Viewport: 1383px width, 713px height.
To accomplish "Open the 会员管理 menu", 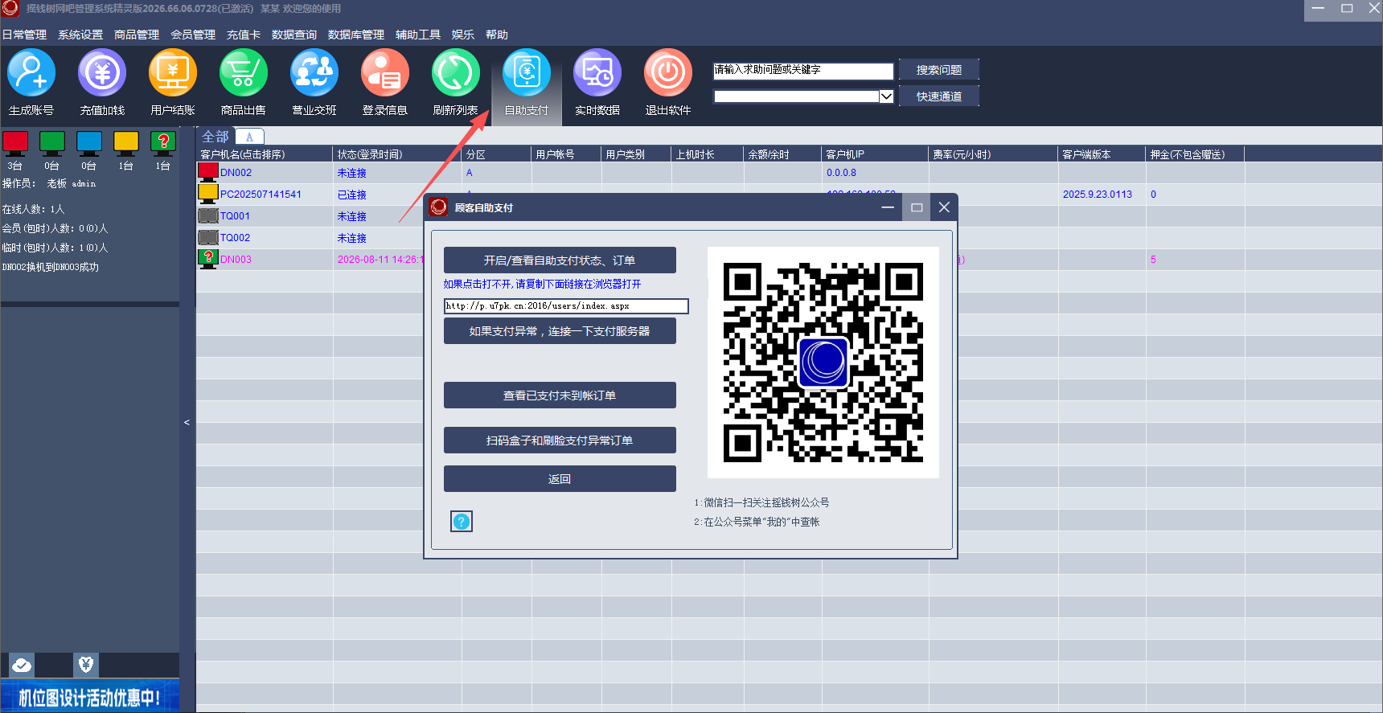I will point(193,35).
